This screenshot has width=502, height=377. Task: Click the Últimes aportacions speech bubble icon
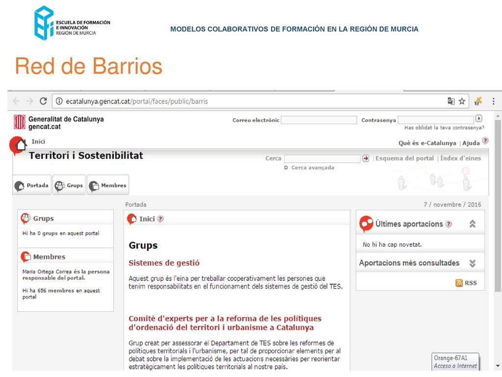click(366, 224)
